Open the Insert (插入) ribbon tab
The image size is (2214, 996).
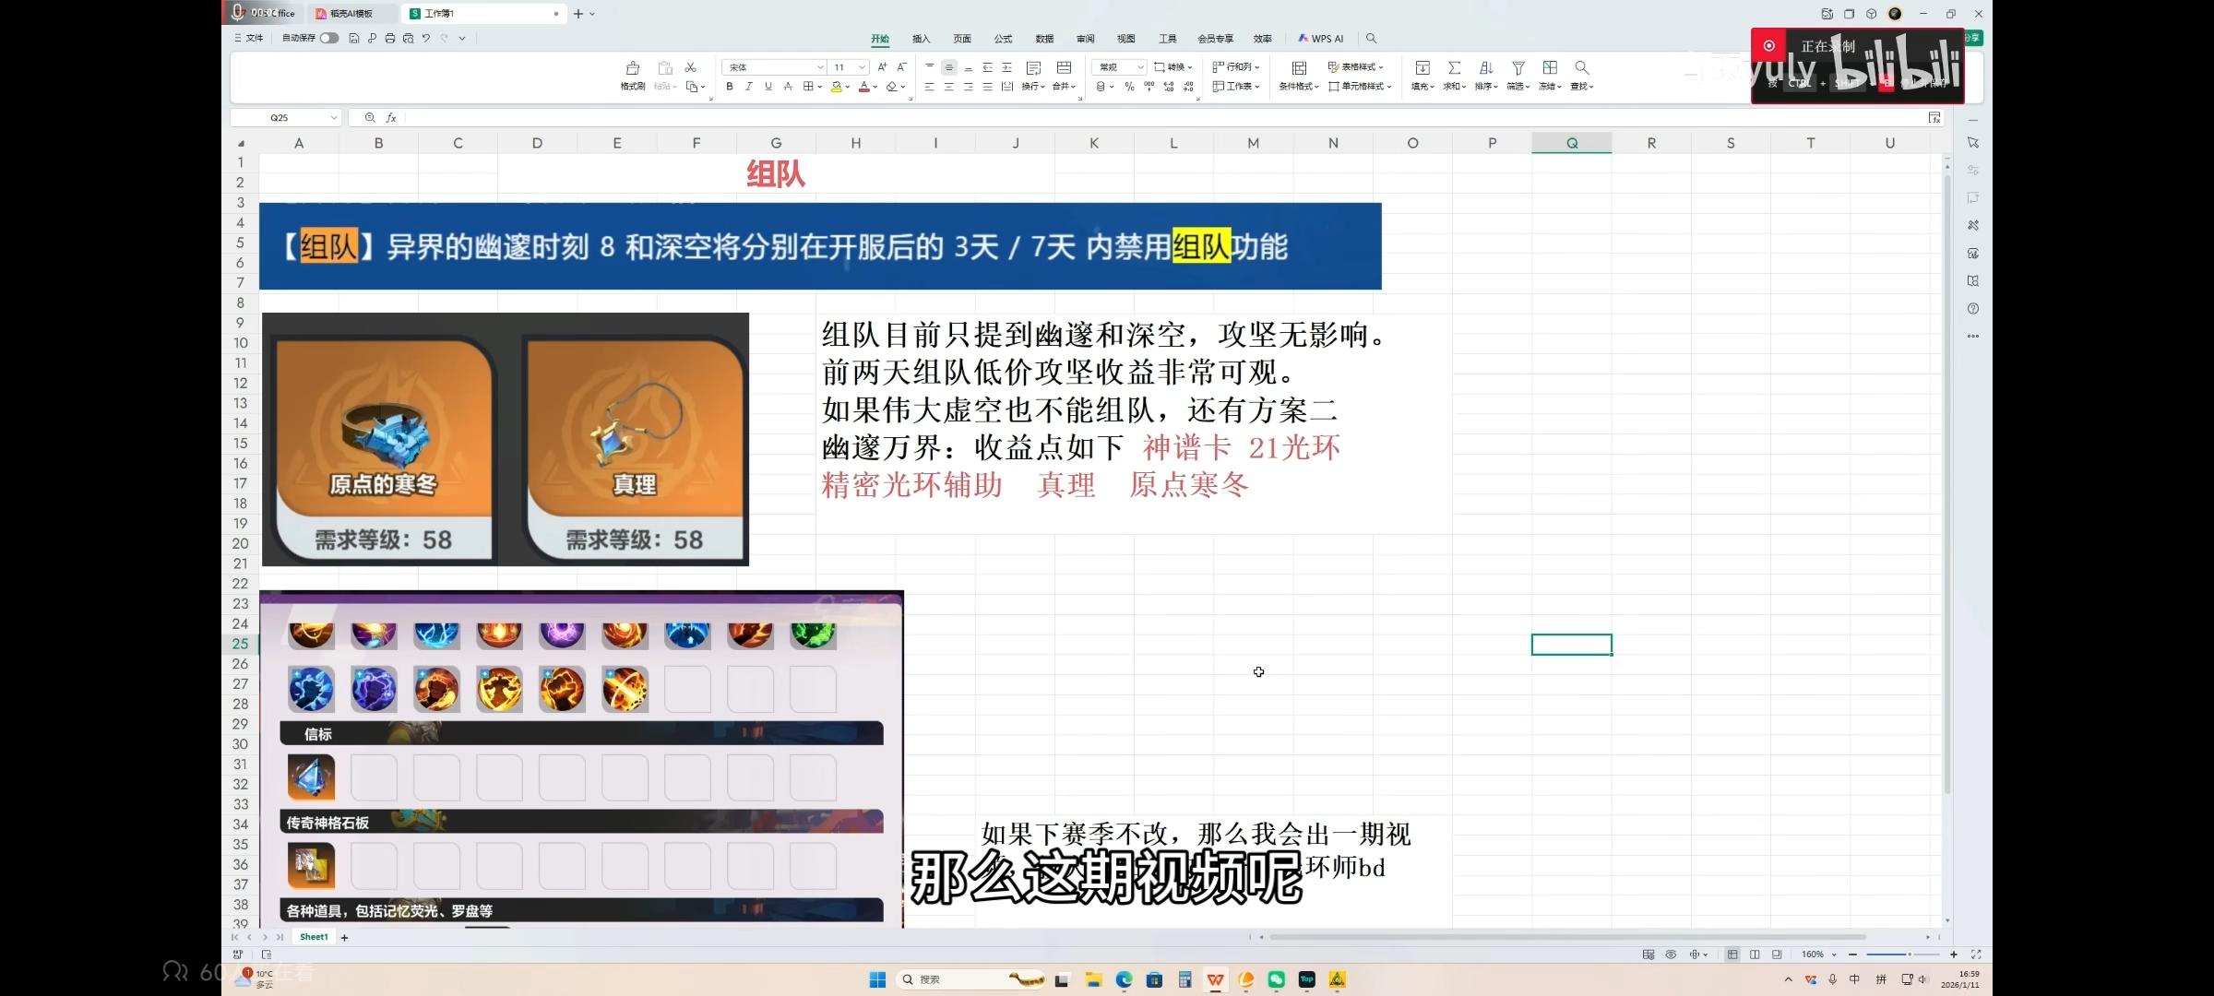pos(921,39)
